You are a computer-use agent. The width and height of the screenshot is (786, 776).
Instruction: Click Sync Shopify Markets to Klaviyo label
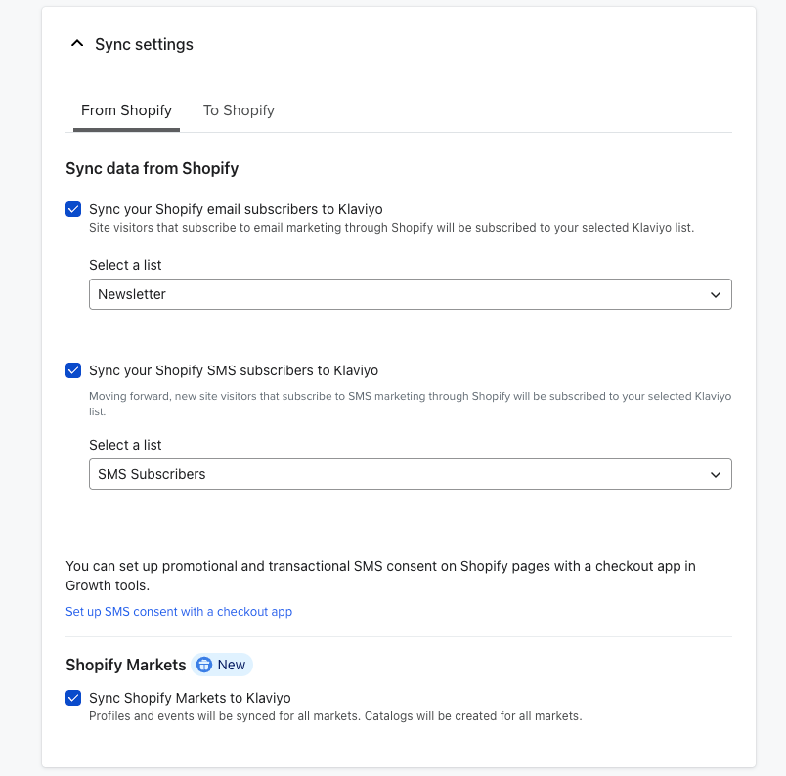pos(190,698)
